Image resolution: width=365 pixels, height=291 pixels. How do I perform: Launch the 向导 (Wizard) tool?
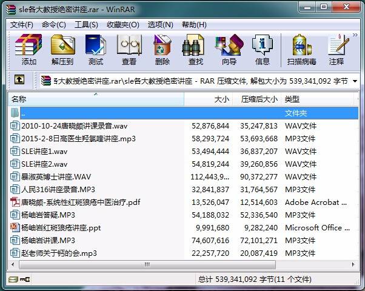click(229, 49)
